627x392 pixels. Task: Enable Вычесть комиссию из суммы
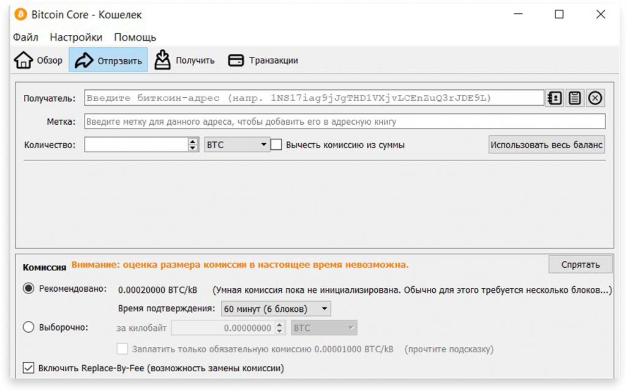pyautogui.click(x=276, y=144)
